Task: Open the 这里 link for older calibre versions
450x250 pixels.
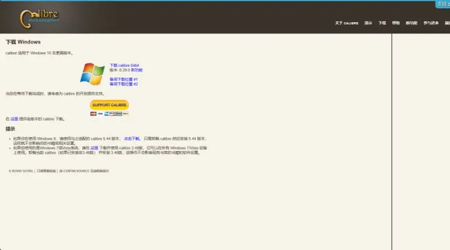Action: (x=14, y=119)
